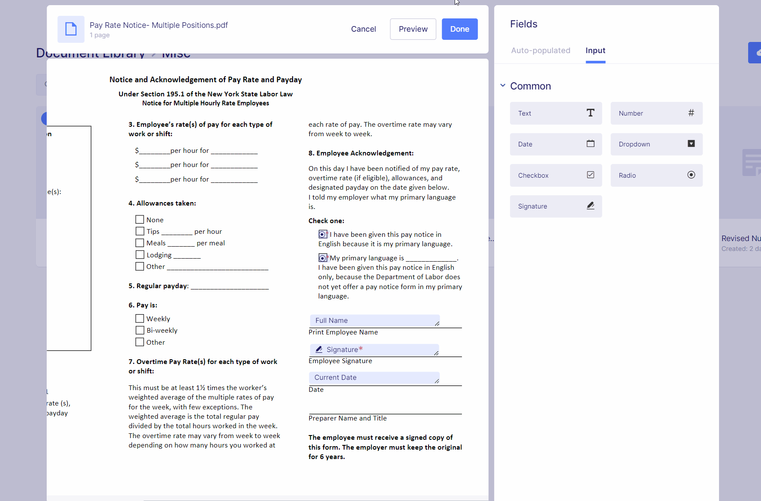Click the 'Fields' panel heading

coord(524,24)
